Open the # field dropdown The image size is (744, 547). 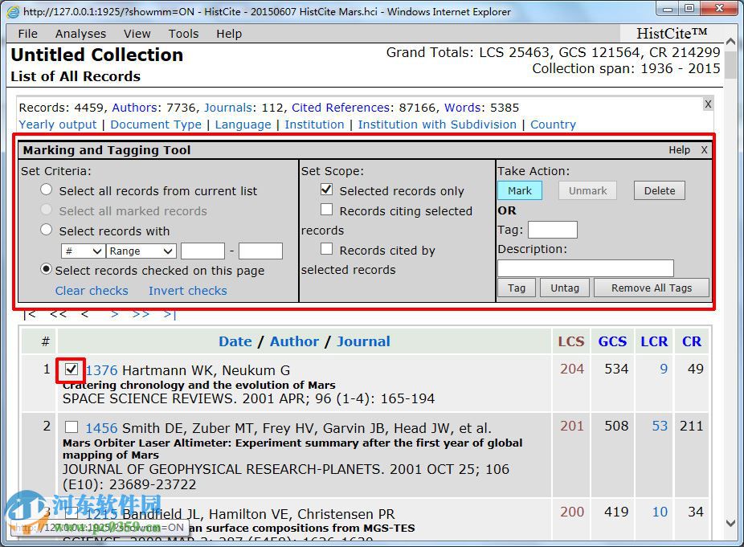click(x=83, y=251)
